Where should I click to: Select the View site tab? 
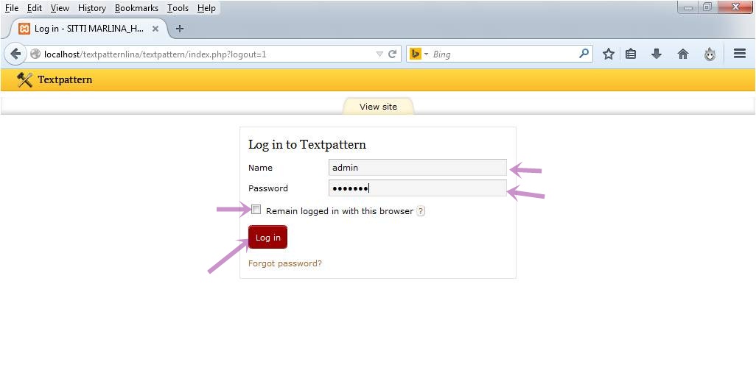378,107
